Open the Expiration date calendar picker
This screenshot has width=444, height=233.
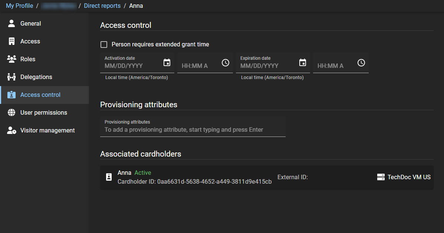tap(303, 63)
